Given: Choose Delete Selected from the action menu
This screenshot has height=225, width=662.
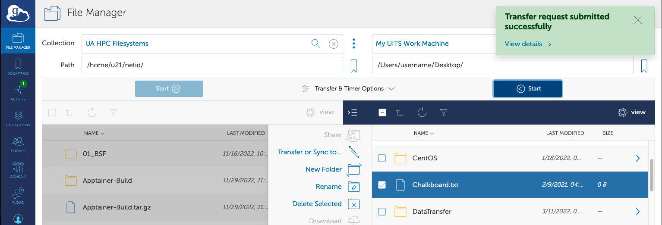Looking at the screenshot, I should coord(317,204).
